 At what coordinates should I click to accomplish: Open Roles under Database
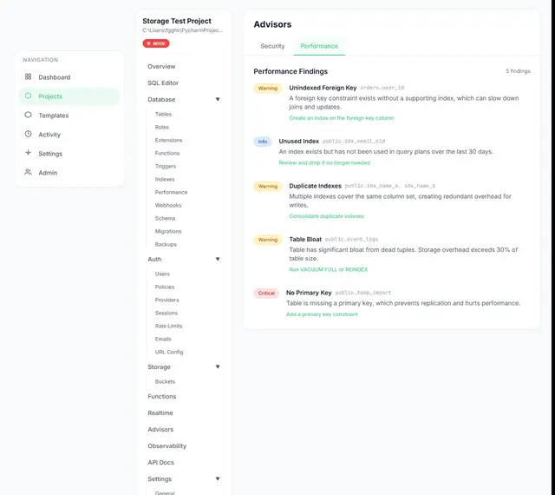tap(162, 128)
